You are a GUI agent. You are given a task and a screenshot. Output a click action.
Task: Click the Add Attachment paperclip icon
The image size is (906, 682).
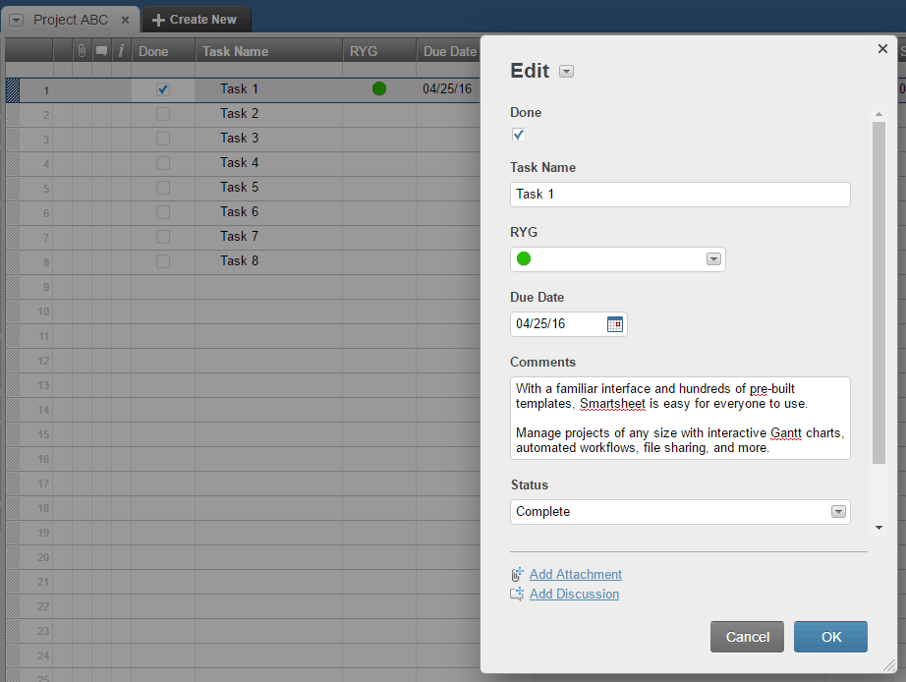(518, 575)
